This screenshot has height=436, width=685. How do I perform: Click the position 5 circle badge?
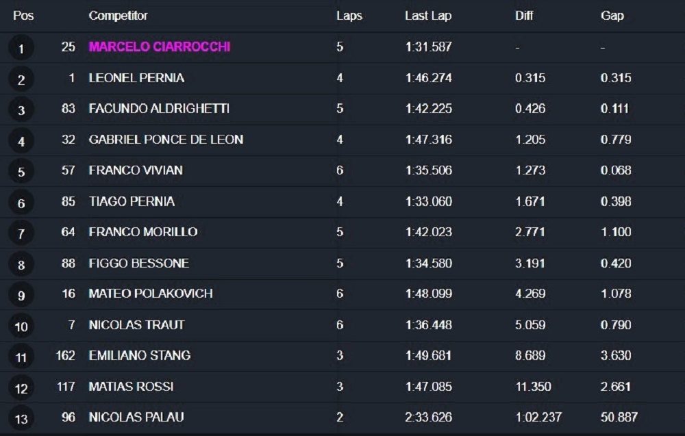(21, 172)
